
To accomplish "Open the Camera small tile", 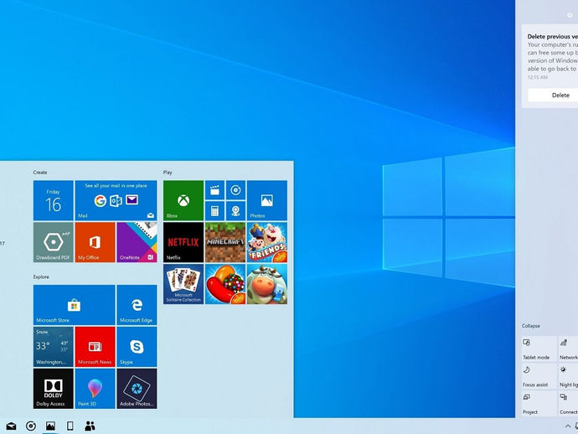I will point(235,211).
